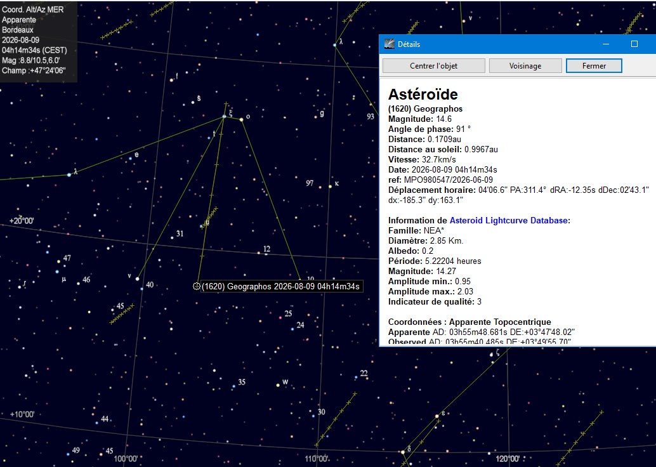
Task: Maximize the Détails window
Action: click(634, 44)
